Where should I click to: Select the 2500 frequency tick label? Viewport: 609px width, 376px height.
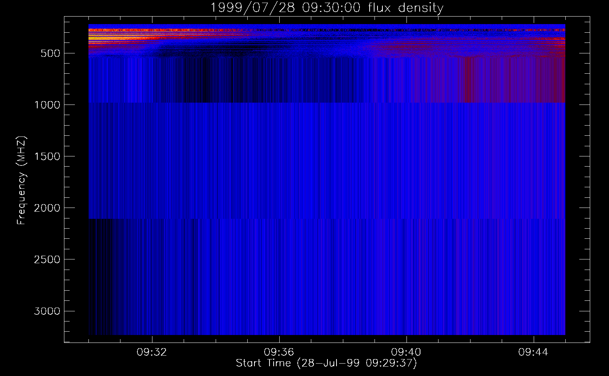click(47, 259)
